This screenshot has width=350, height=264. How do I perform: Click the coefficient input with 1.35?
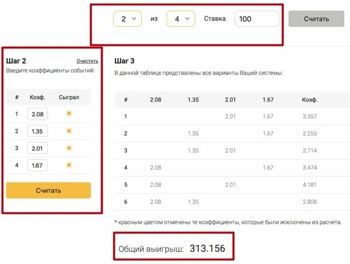[37, 131]
